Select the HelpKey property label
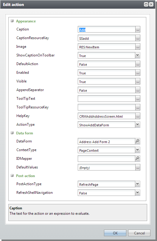Screen dimensions: 157x241 click(23, 116)
